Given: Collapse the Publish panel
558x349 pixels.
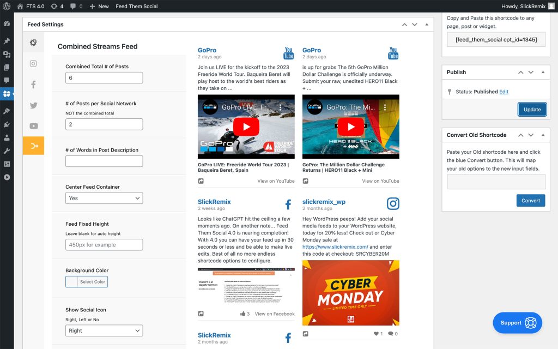Looking at the screenshot, I should point(543,73).
